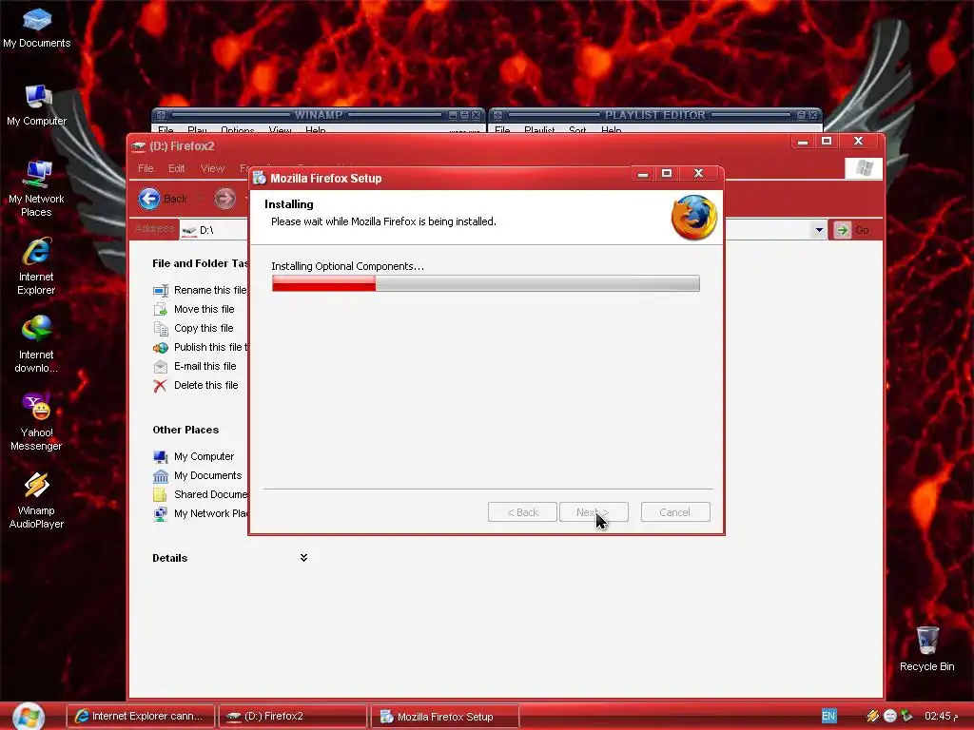
Task: Open Edit menu in explorer window
Action: [176, 169]
